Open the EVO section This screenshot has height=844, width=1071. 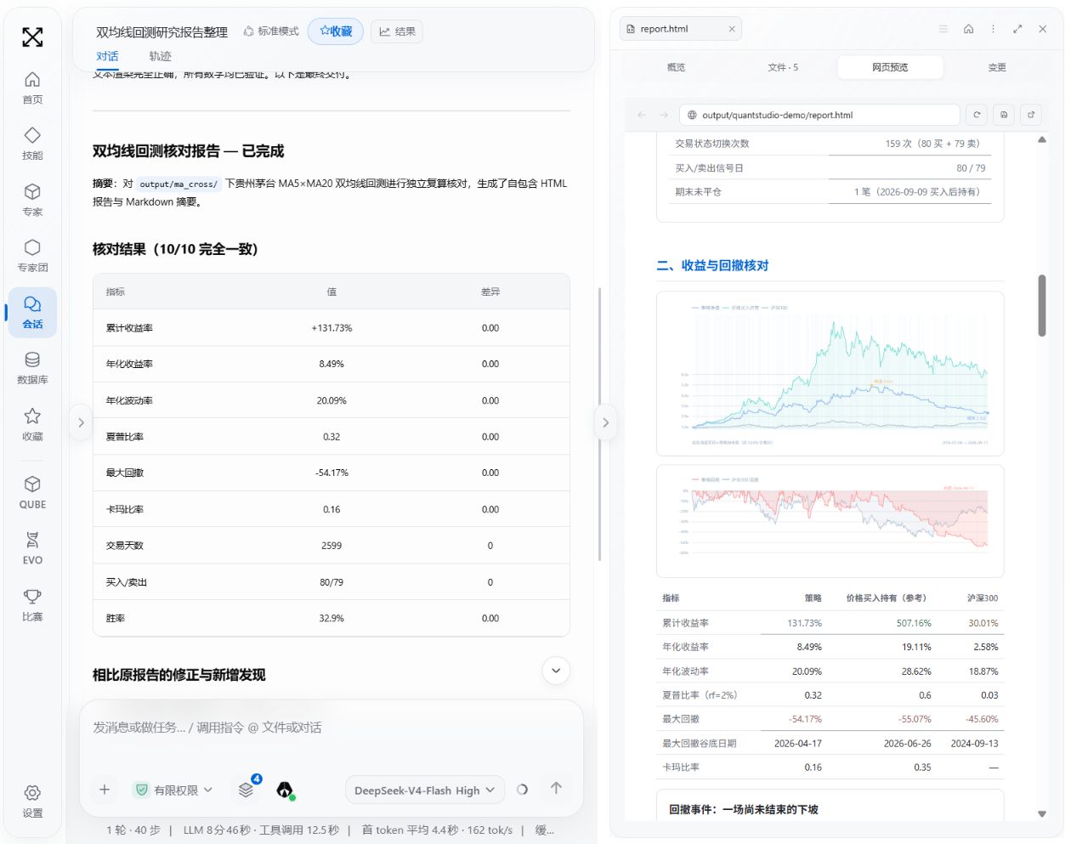[32, 548]
